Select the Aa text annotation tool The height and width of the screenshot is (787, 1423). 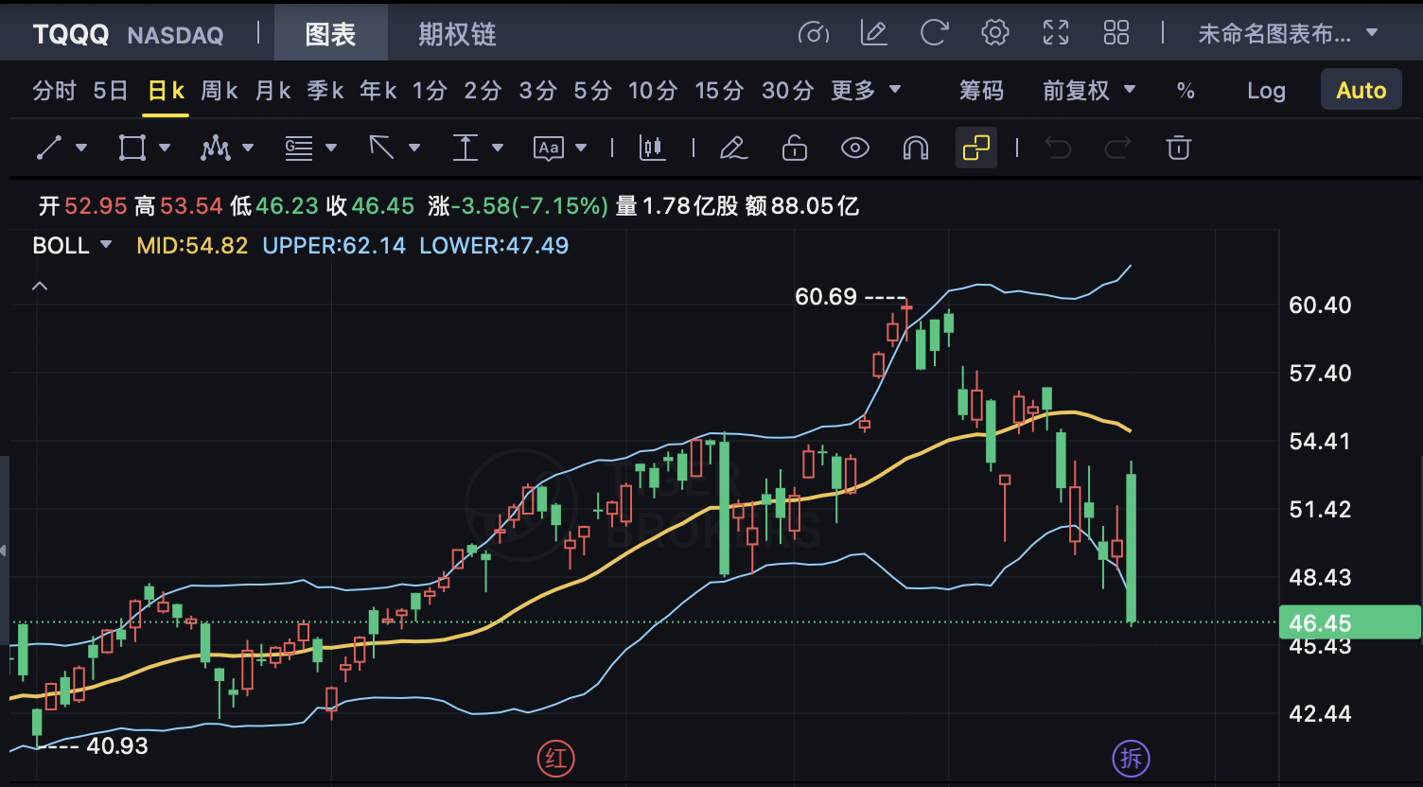coord(549,148)
